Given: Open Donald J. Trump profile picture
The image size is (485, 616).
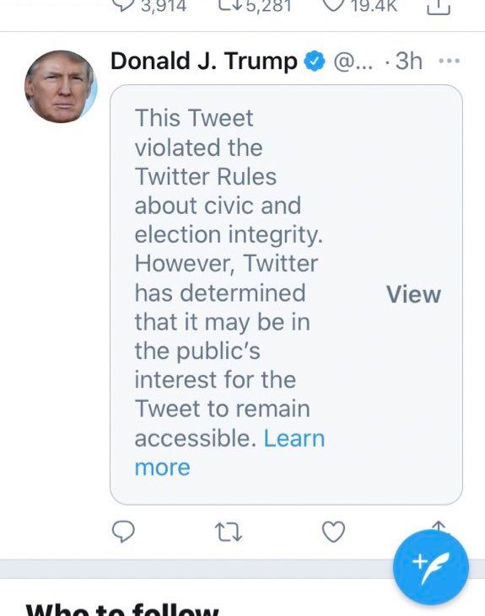Looking at the screenshot, I should pos(61,87).
